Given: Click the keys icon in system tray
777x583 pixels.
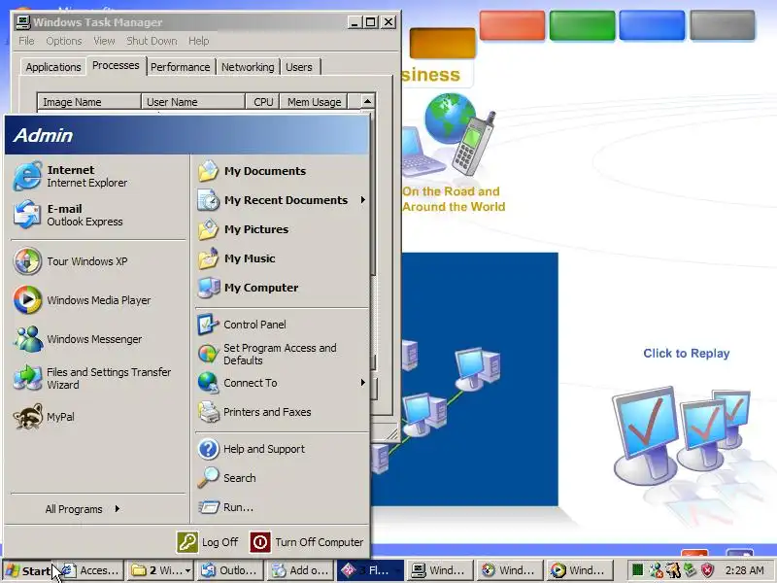Looking at the screenshot, I should [x=673, y=570].
